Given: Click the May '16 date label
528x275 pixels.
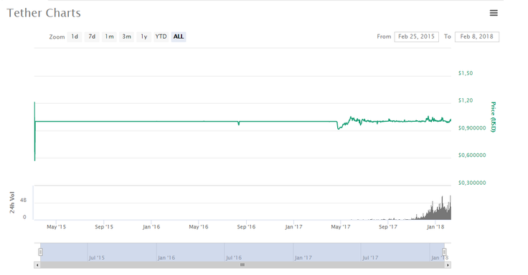Looking at the screenshot, I should click(x=199, y=227).
